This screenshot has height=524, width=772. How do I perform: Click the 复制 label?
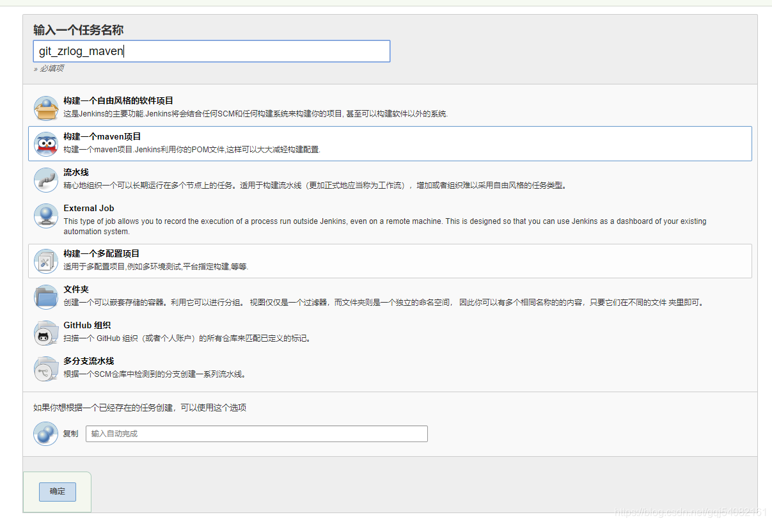(x=70, y=434)
